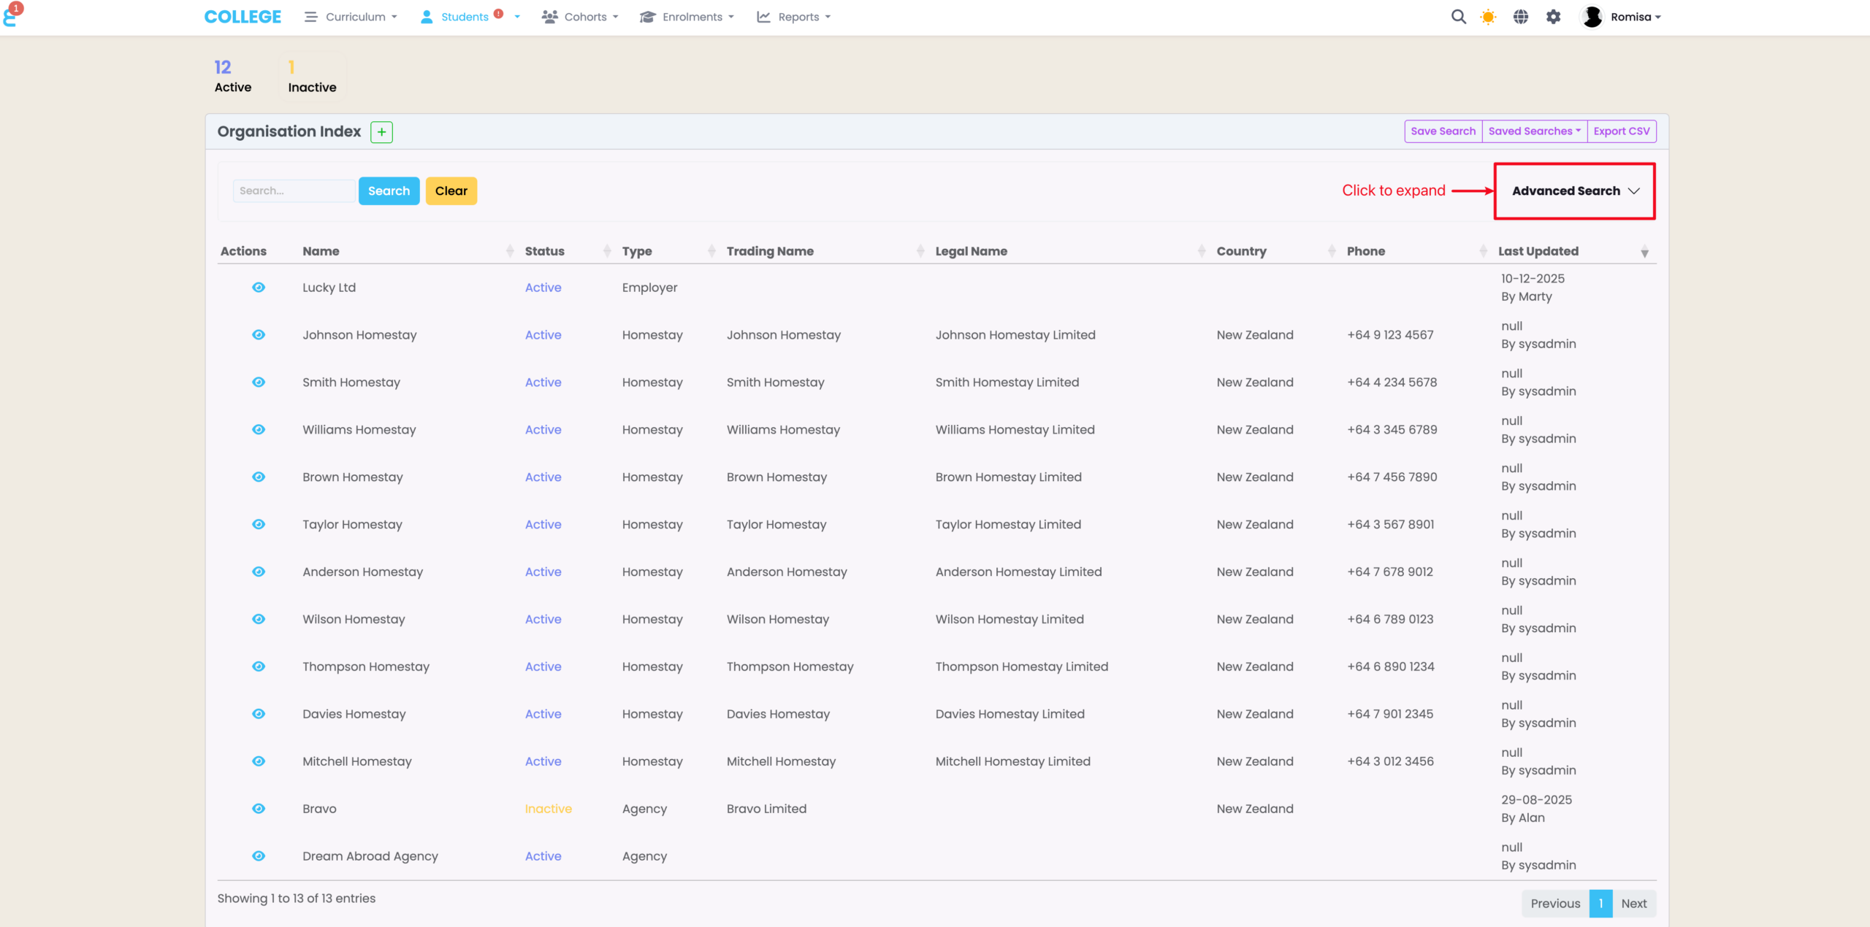This screenshot has height=927, width=1870.
Task: Click the yellow Clear button
Action: (451, 191)
